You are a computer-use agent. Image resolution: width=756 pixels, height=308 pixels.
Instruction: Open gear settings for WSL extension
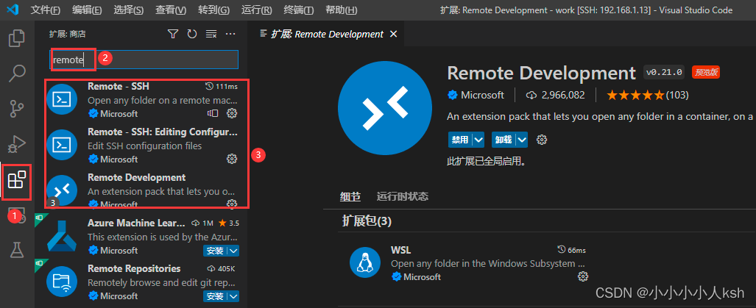pyautogui.click(x=583, y=276)
